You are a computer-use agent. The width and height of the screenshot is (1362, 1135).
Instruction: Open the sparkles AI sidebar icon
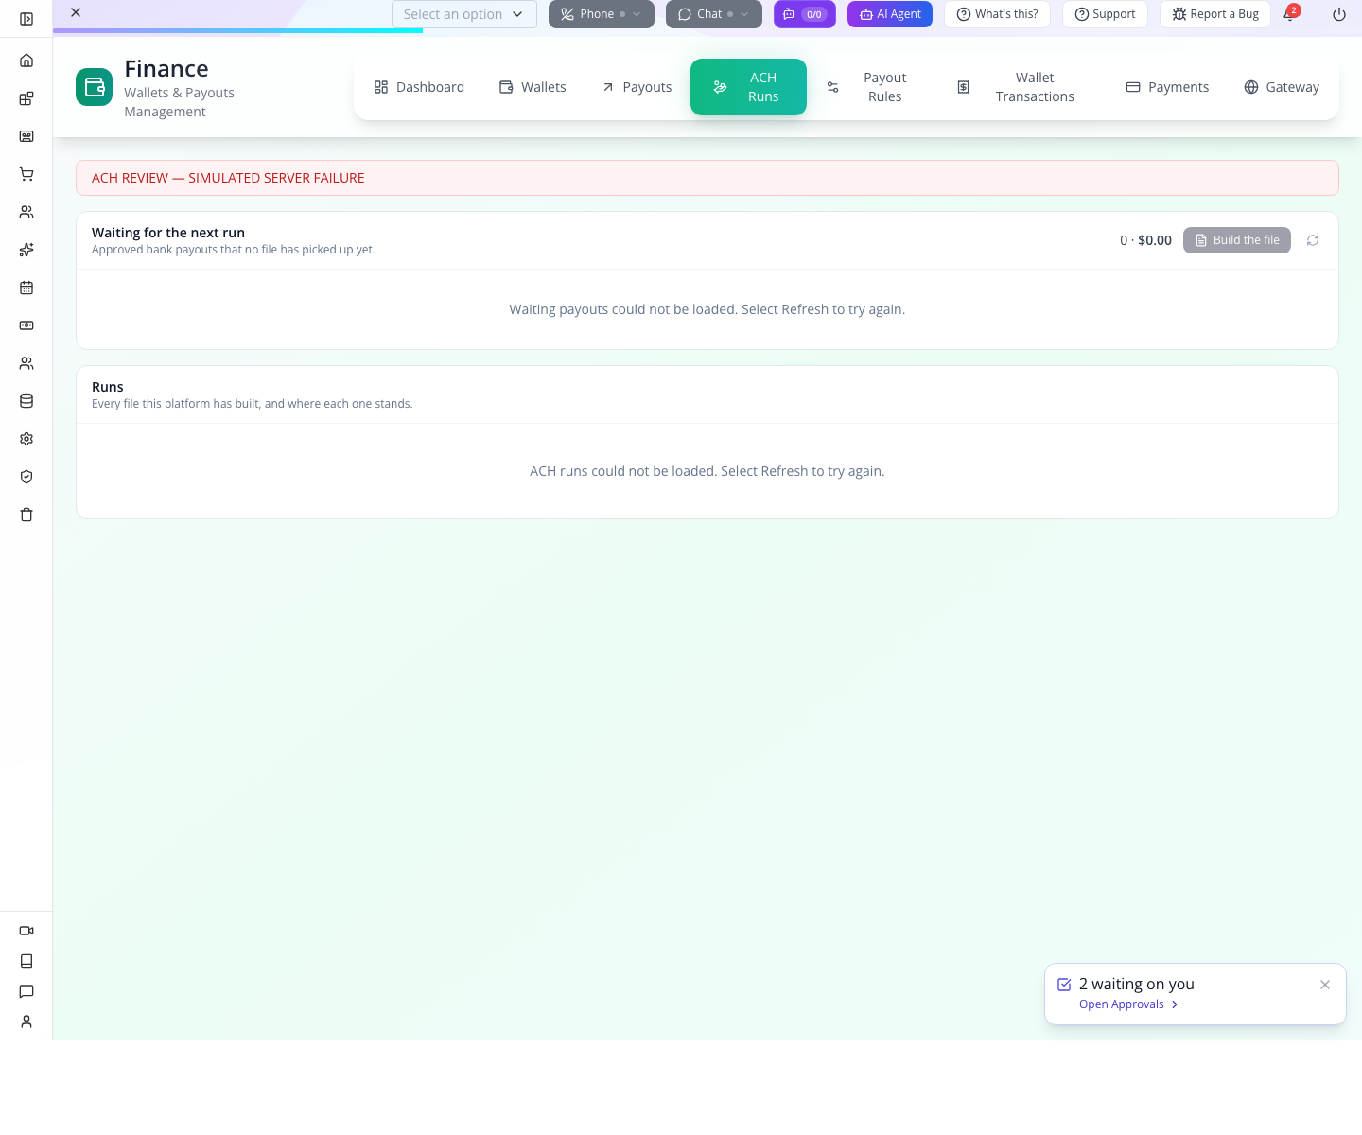26,250
